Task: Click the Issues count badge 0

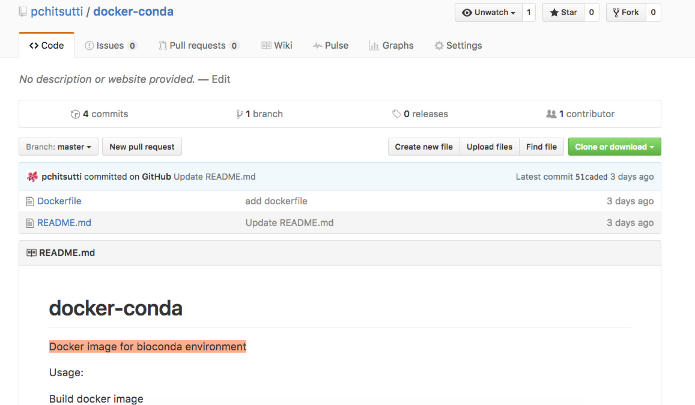Action: click(132, 46)
